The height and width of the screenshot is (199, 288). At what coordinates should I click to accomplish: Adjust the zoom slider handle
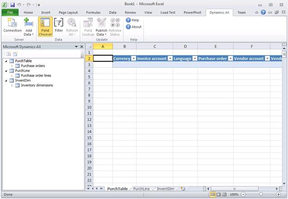261,194
